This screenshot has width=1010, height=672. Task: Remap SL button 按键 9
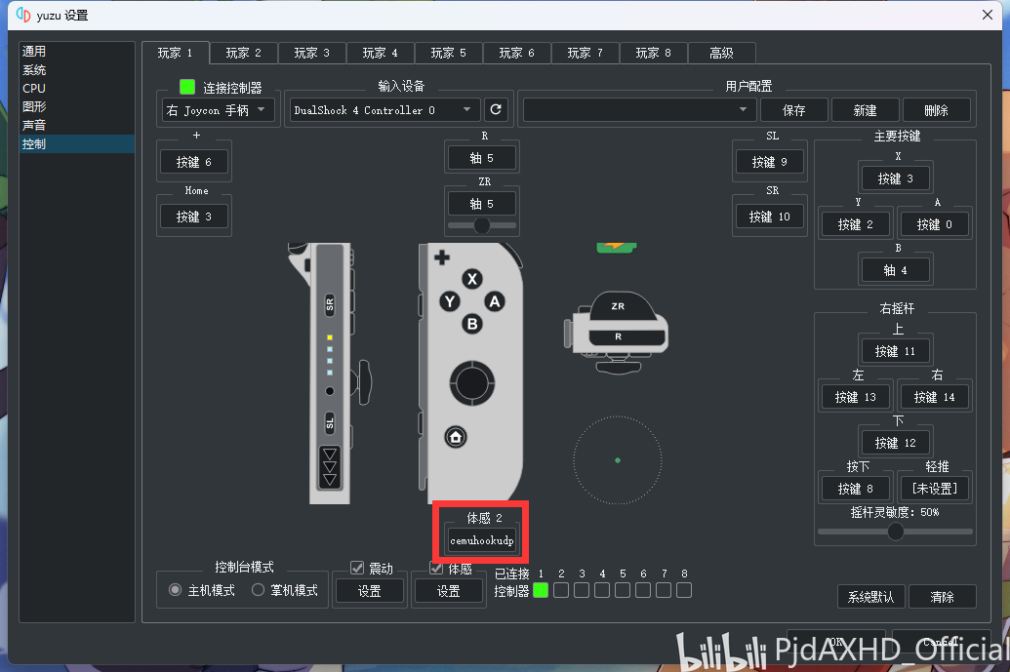(x=770, y=162)
